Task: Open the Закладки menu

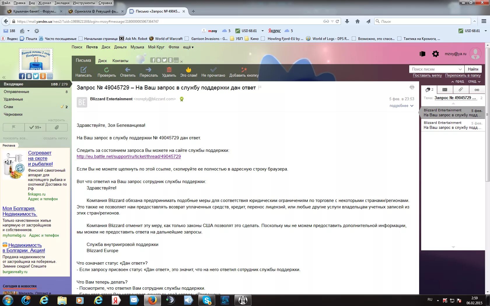Action: pyautogui.click(x=62, y=3)
